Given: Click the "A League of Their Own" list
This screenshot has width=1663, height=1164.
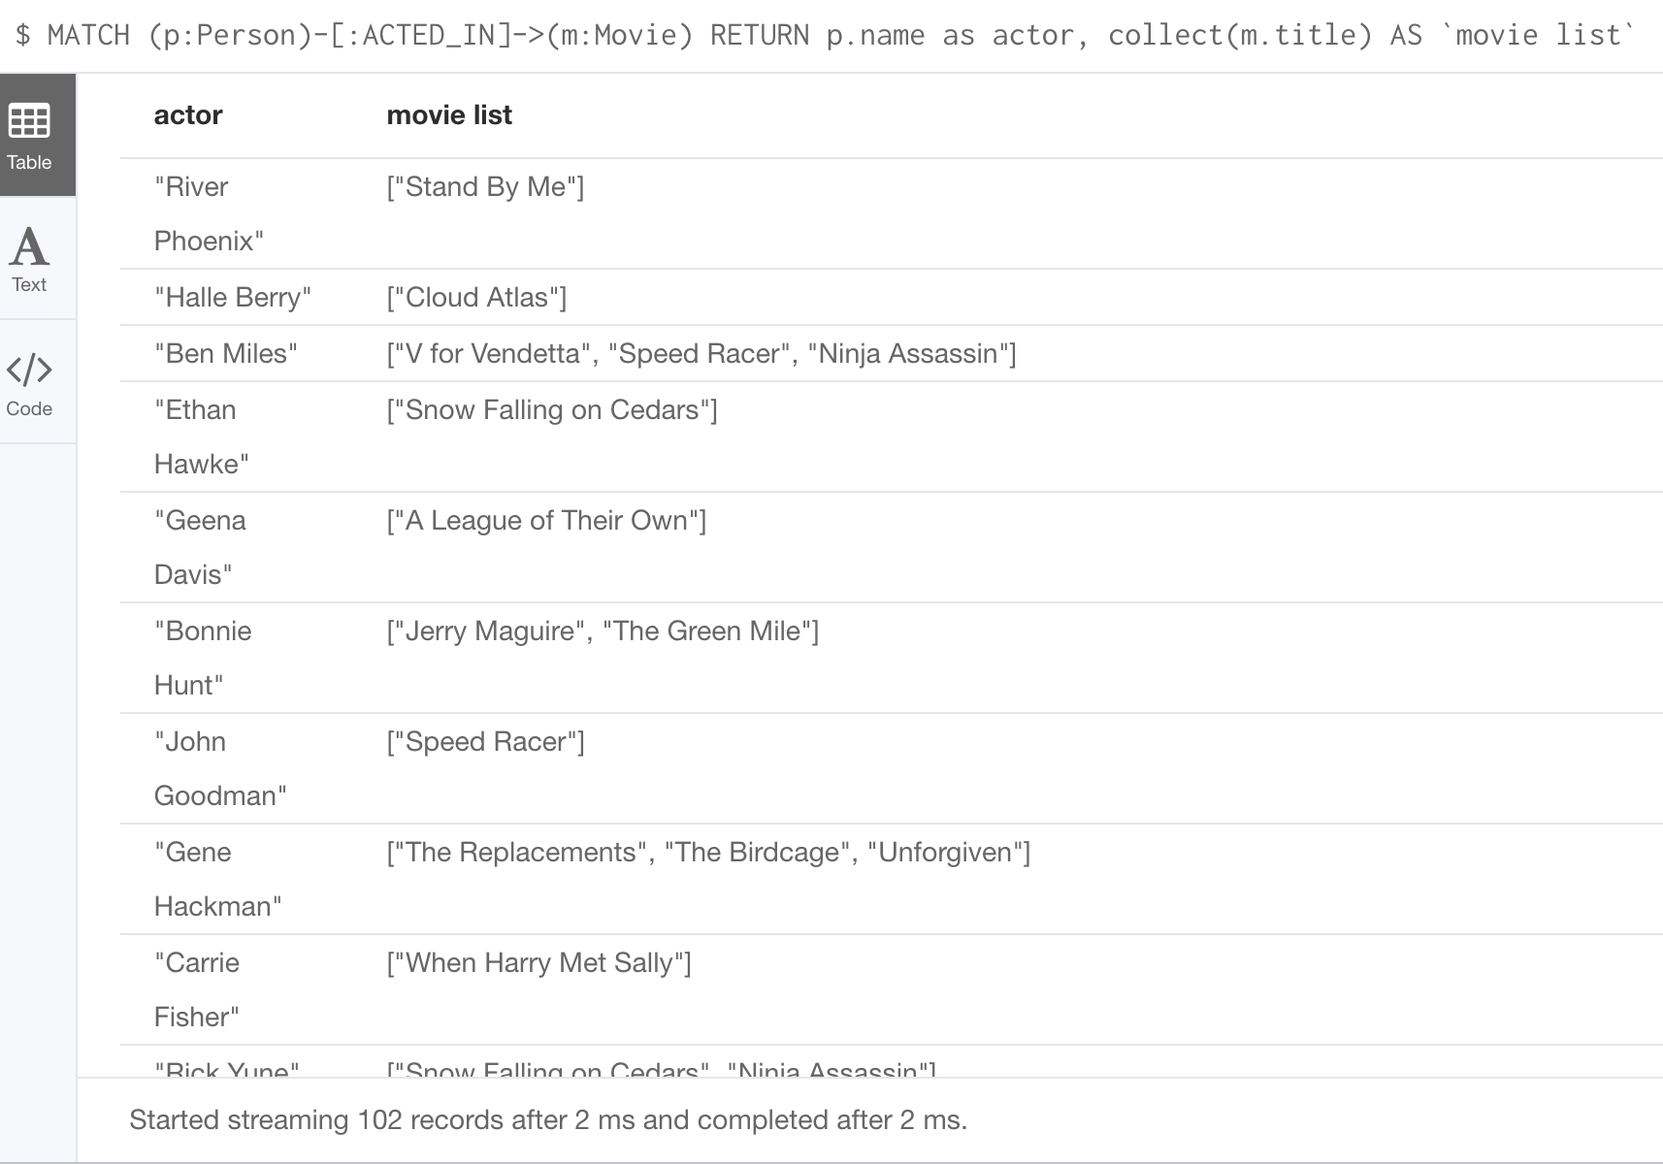Looking at the screenshot, I should (546, 520).
